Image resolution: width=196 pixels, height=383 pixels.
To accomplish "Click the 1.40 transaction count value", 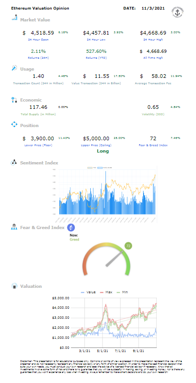I will point(38,77).
